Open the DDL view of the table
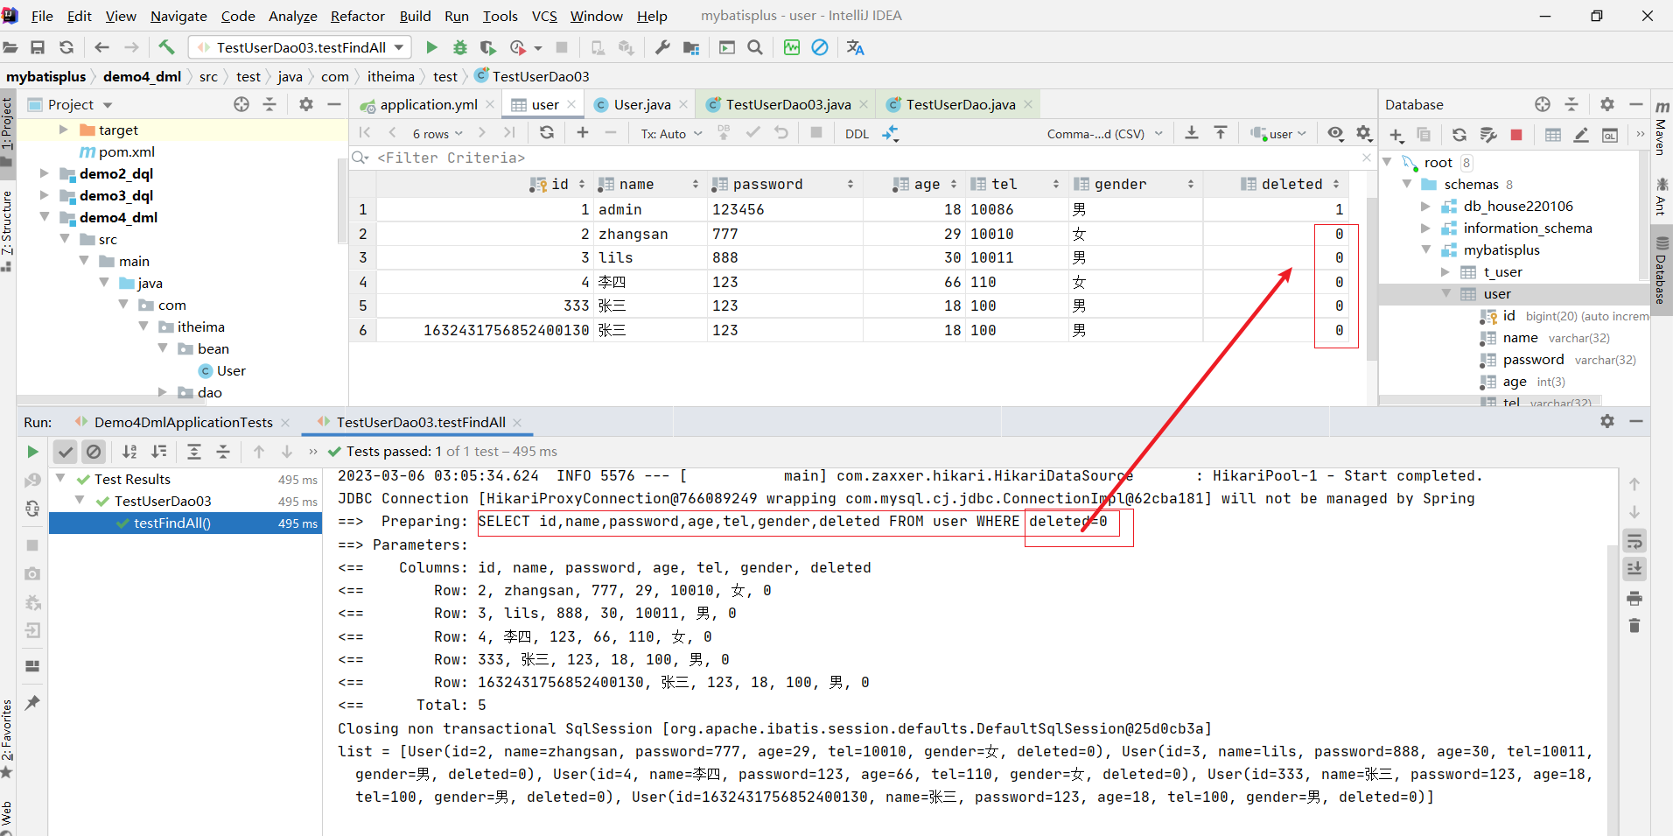This screenshot has height=836, width=1673. (857, 133)
